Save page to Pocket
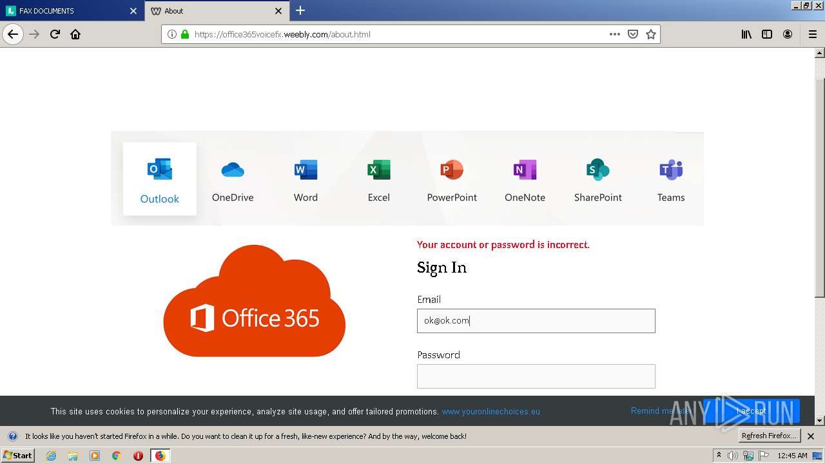The height and width of the screenshot is (464, 825). point(633,34)
